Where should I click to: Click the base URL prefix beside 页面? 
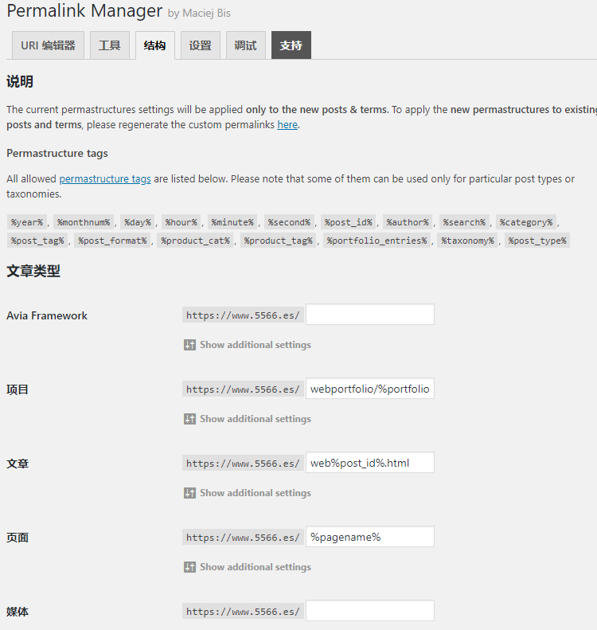click(243, 538)
